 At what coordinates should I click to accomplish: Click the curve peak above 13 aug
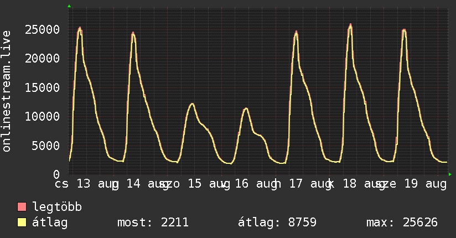80,29
